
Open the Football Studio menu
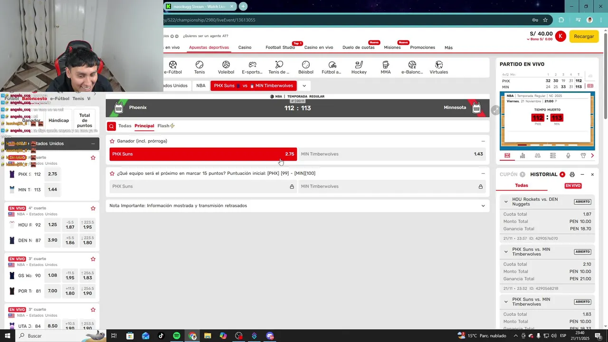pyautogui.click(x=280, y=47)
